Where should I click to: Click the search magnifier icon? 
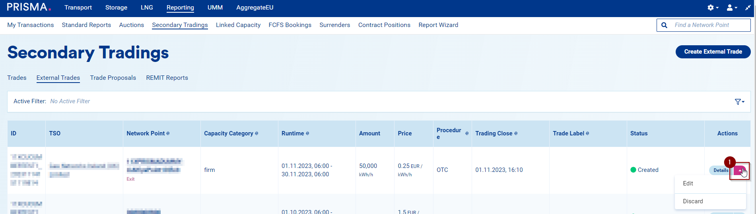pos(664,25)
